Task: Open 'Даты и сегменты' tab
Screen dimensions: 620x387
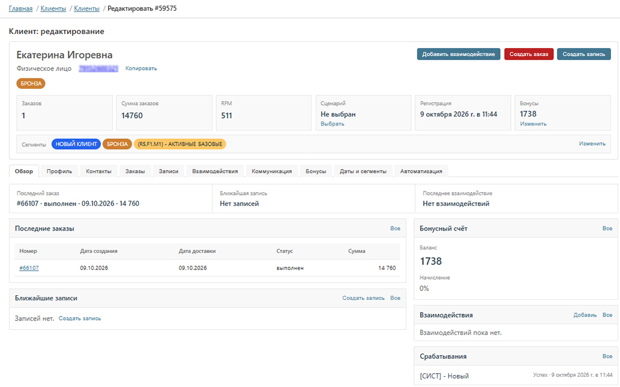Action: (x=363, y=171)
